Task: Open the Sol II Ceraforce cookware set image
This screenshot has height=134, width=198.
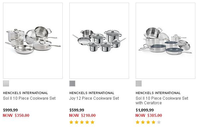Action: 165,41
